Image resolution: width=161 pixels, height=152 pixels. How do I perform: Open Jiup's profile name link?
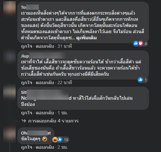pos(43,56)
